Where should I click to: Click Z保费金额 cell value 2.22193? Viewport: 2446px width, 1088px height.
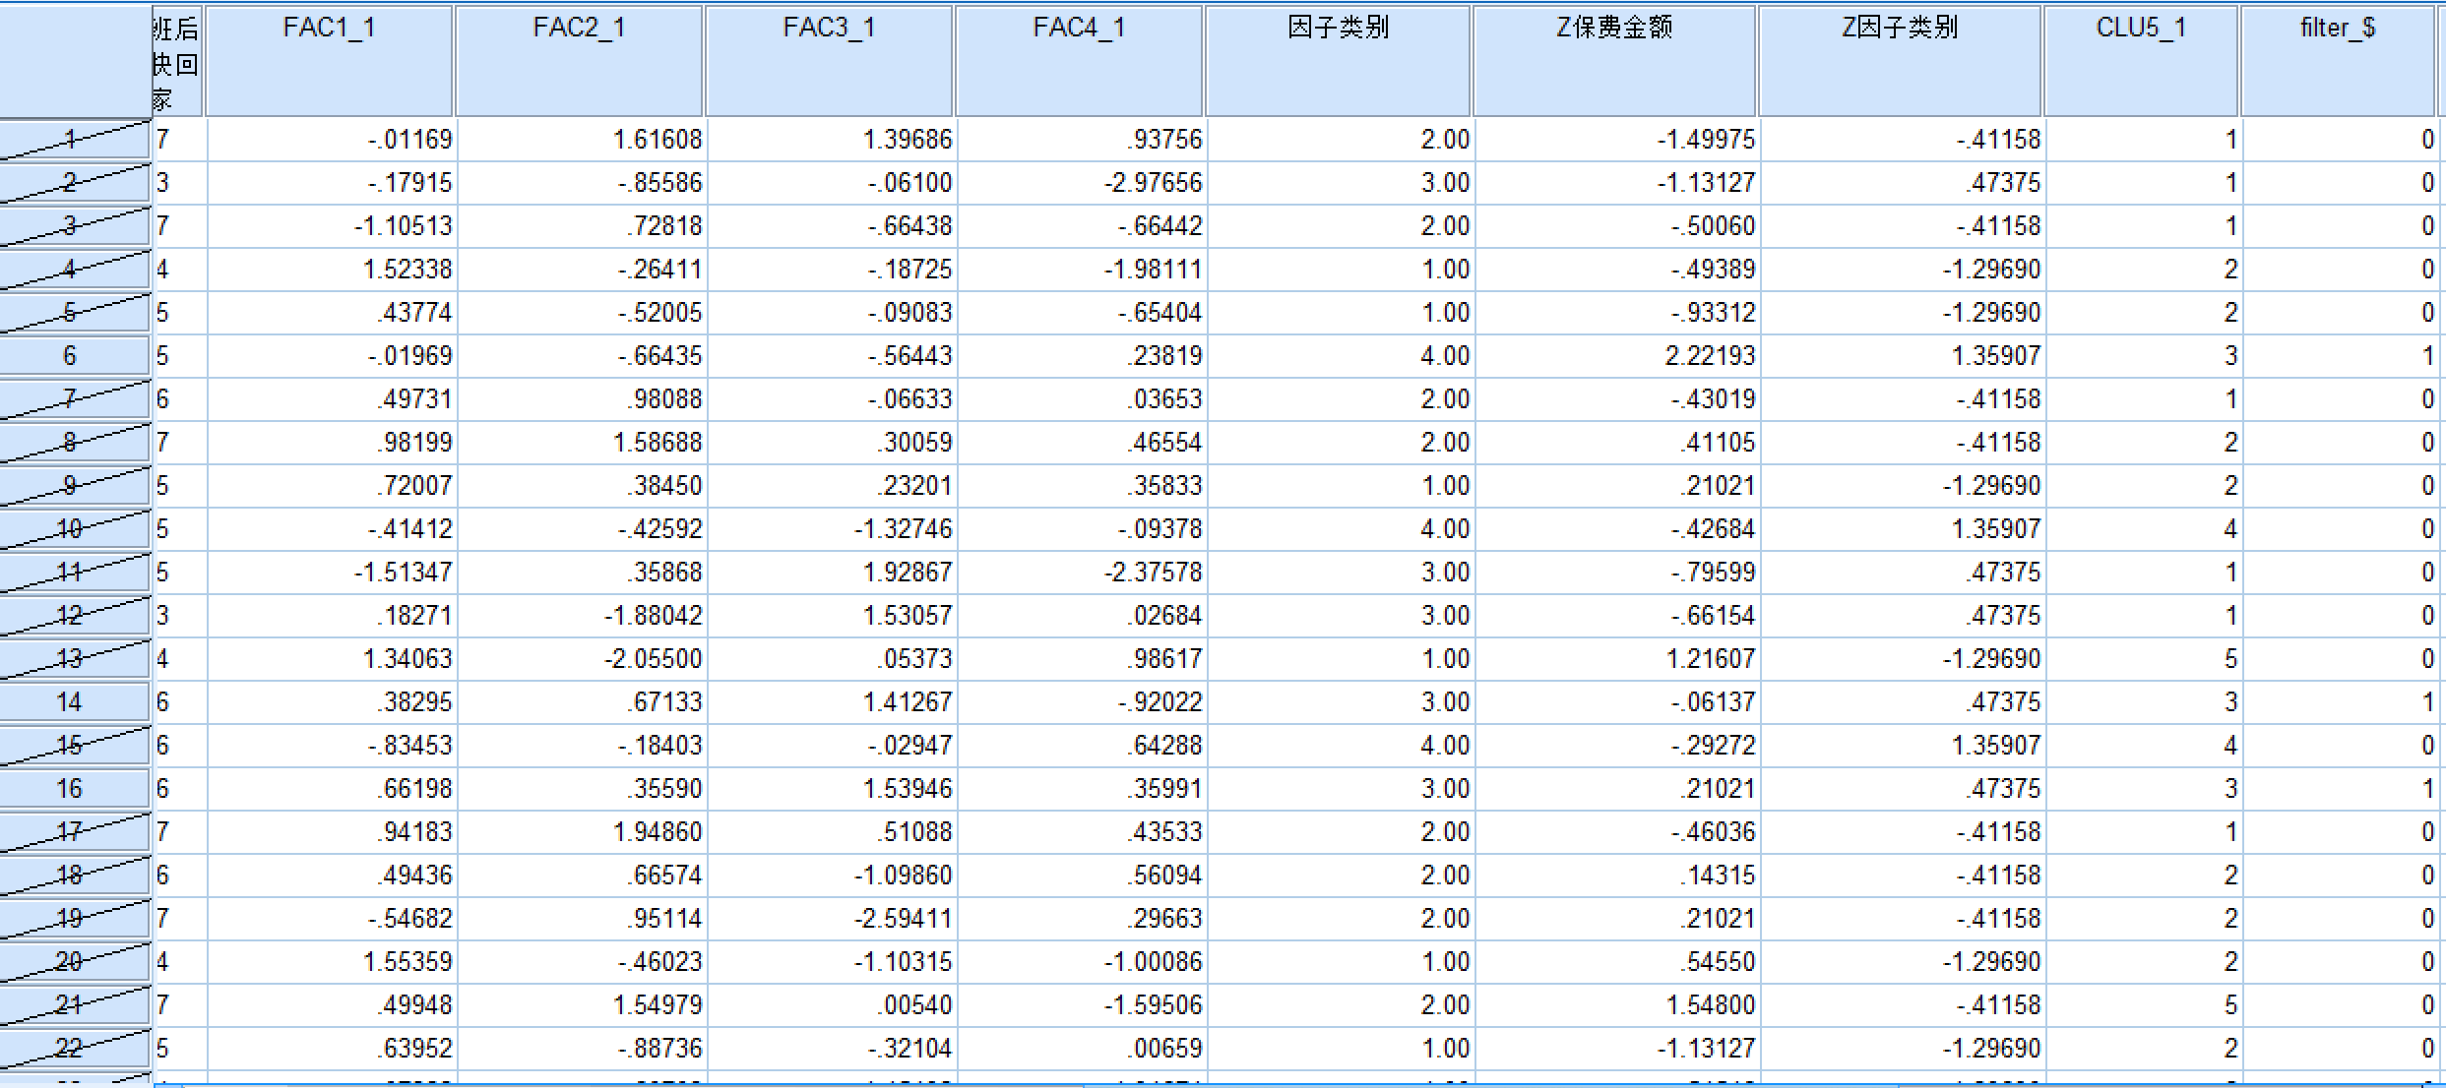click(1615, 356)
